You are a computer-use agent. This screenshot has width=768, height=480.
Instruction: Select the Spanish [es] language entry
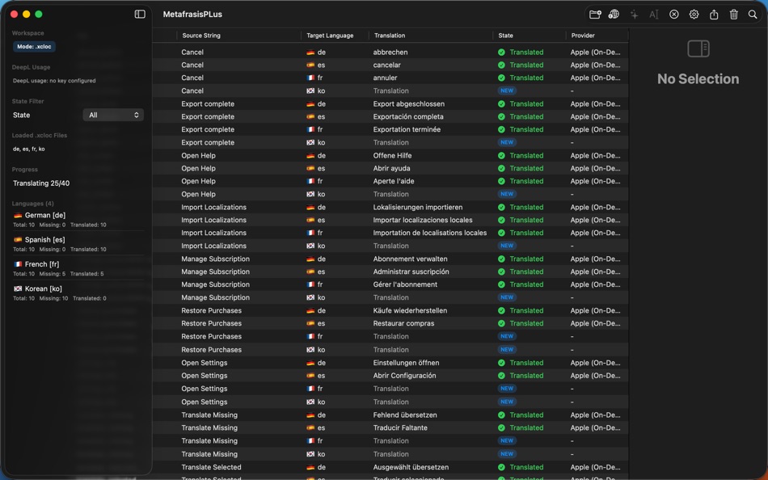click(x=78, y=244)
